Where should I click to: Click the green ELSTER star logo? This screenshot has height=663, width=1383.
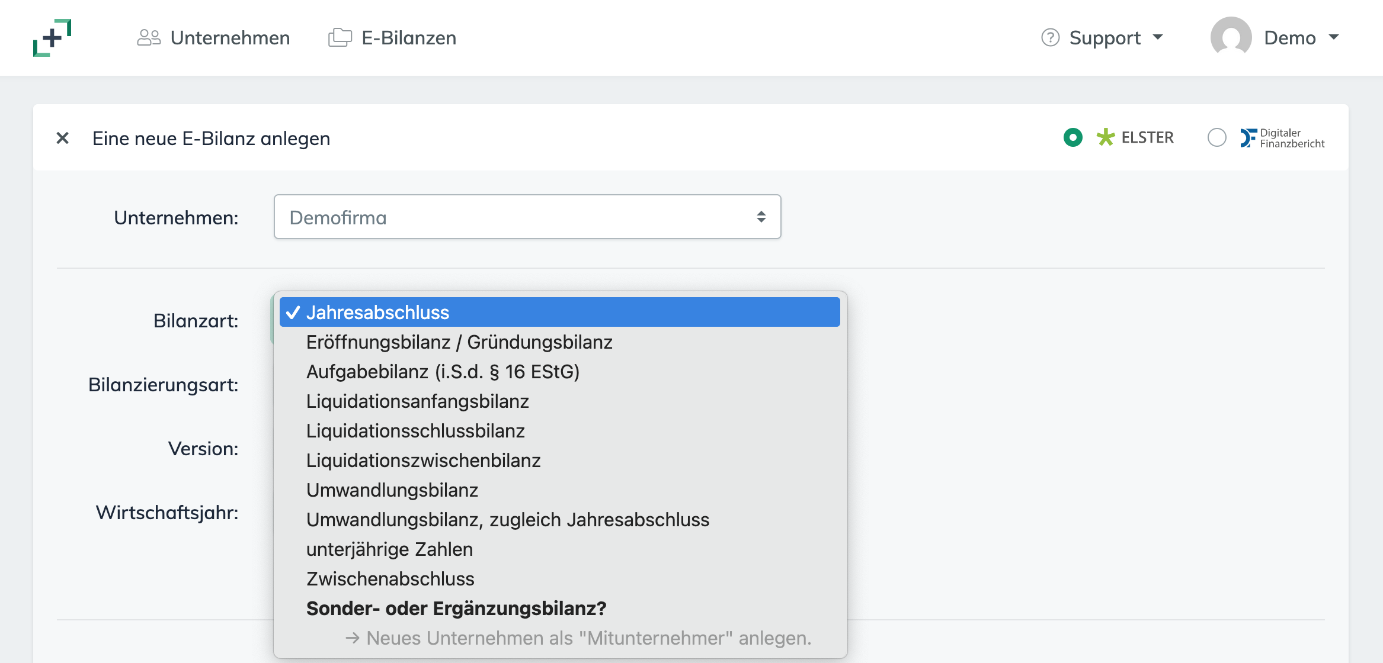coord(1105,137)
